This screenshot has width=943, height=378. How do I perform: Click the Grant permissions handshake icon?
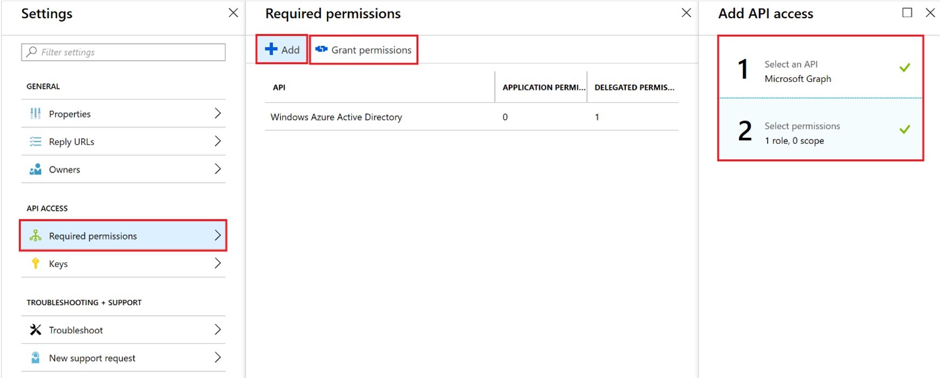322,50
